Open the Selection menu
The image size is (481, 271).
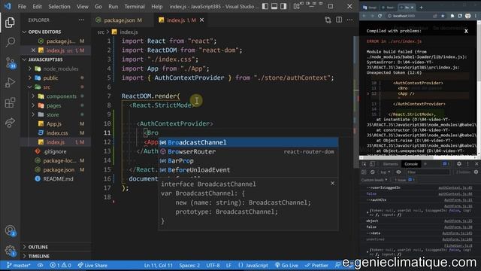(59, 7)
